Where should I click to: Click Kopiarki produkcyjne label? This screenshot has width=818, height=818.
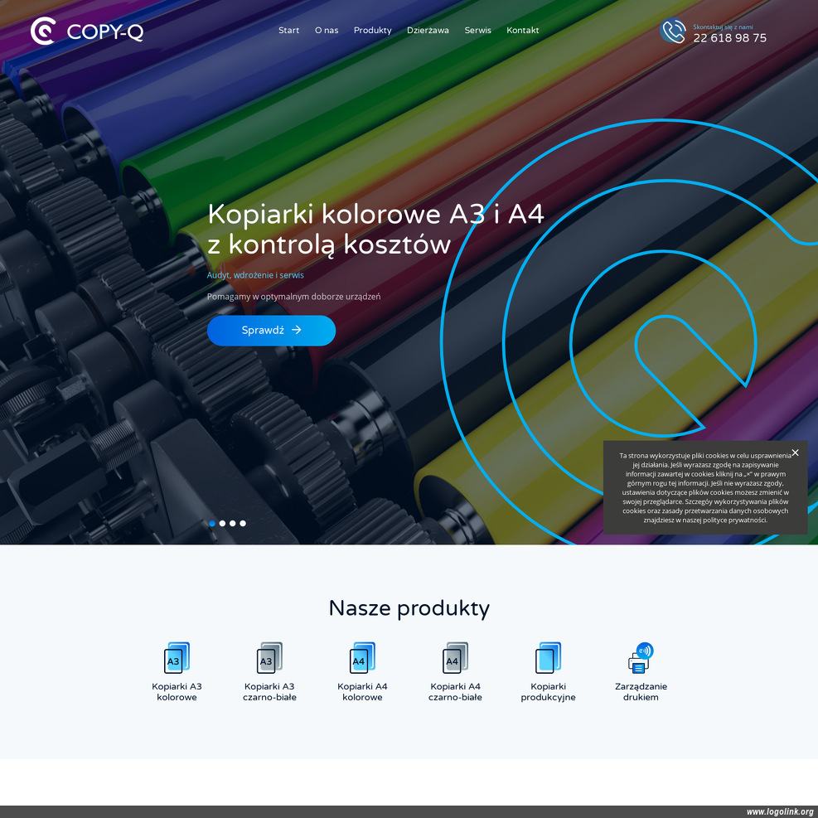(549, 692)
